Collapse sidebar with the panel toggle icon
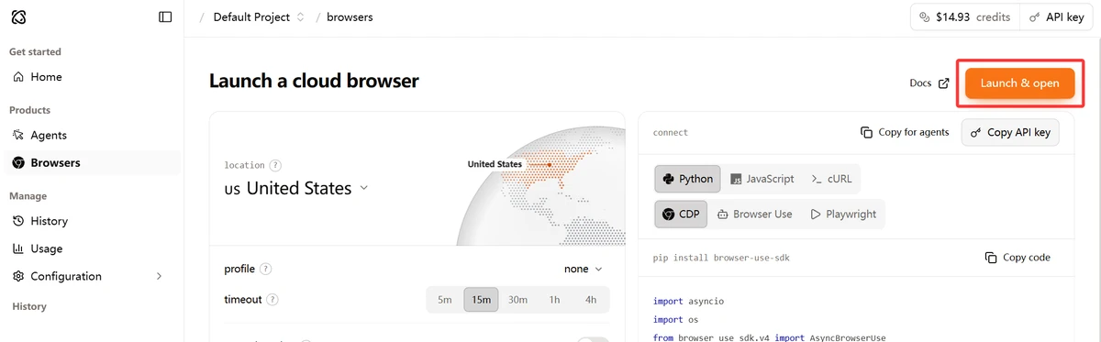 point(165,17)
